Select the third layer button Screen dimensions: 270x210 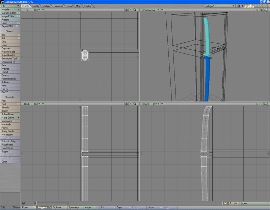click(x=250, y=6)
